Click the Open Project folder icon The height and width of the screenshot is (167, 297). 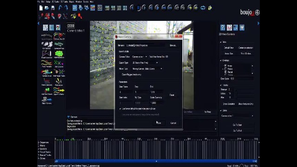tap(47, 8)
